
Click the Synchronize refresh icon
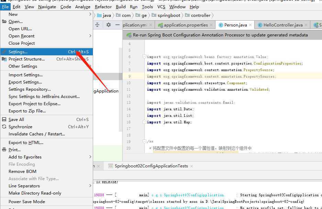click(x=4, y=126)
